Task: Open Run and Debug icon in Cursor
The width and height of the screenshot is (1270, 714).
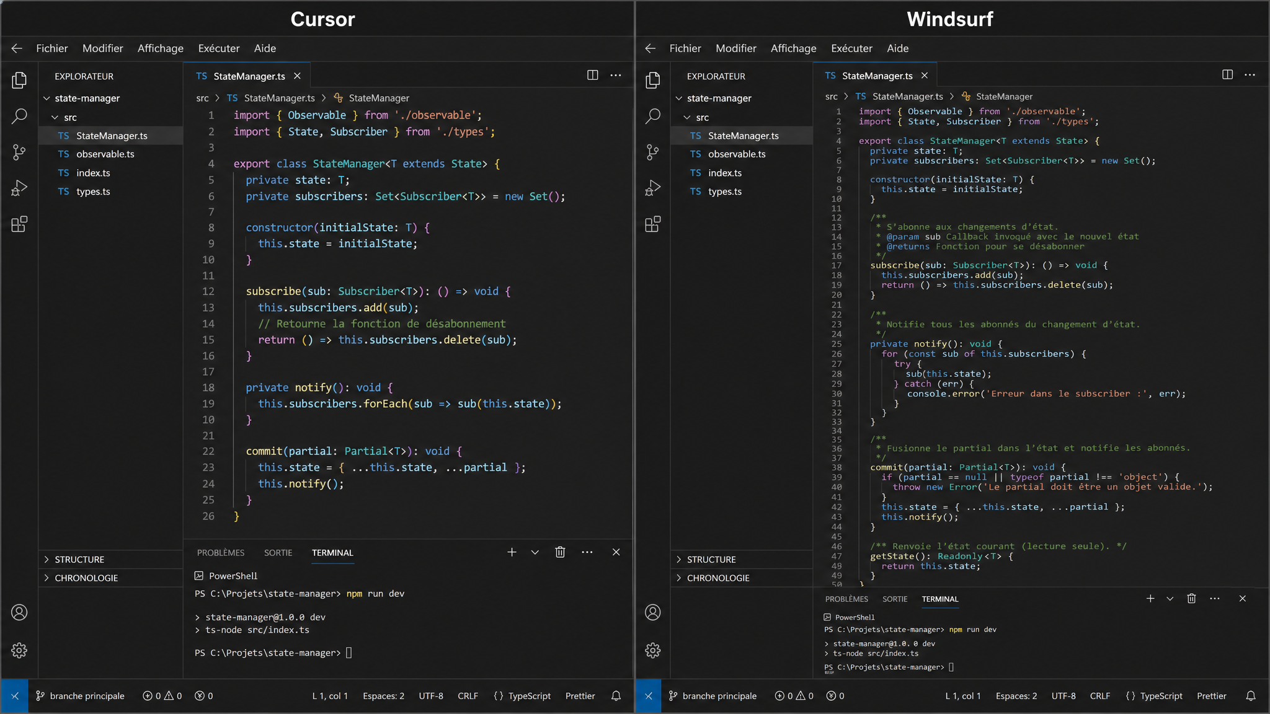Action: pos(19,188)
